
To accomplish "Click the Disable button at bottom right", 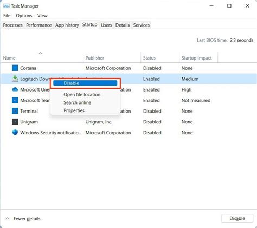I will (237, 218).
